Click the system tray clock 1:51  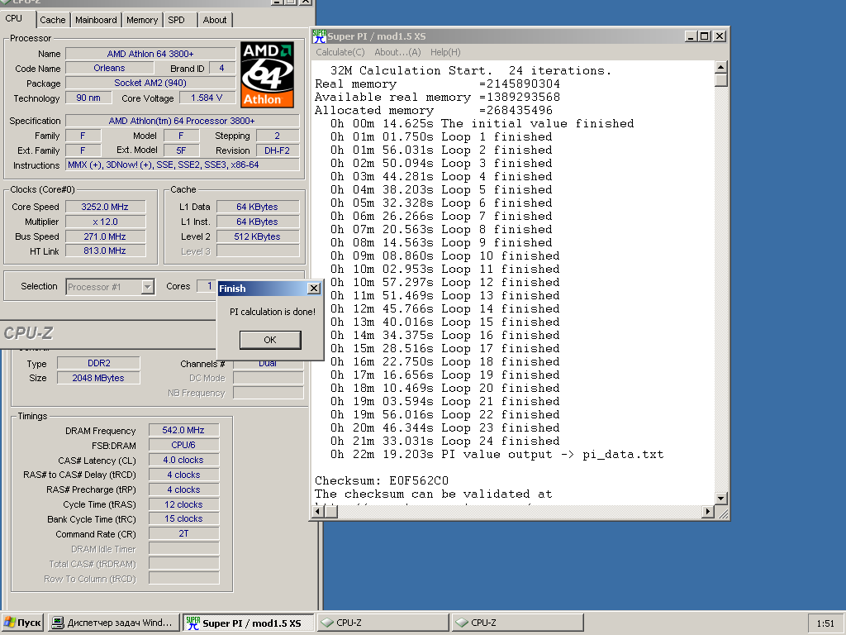coord(825,623)
